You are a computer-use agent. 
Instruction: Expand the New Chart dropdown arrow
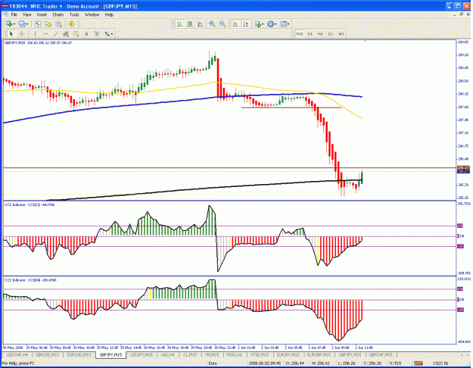click(14, 24)
